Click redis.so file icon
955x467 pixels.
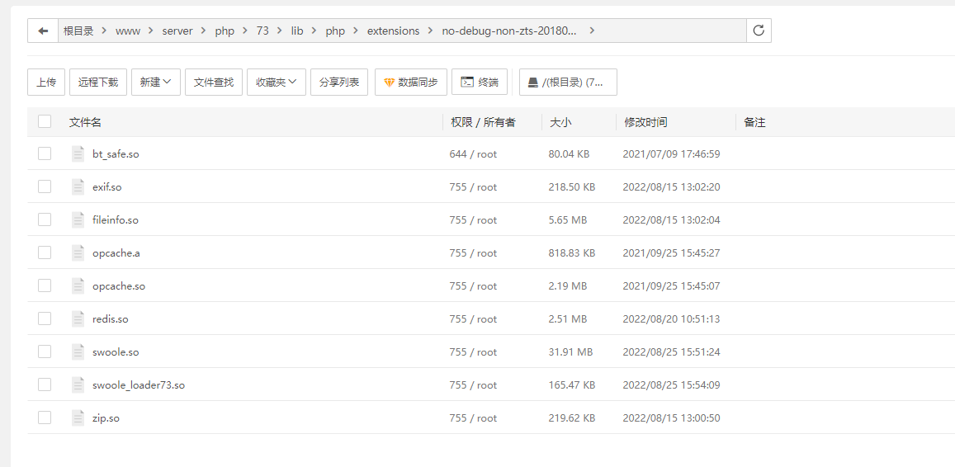click(x=78, y=318)
